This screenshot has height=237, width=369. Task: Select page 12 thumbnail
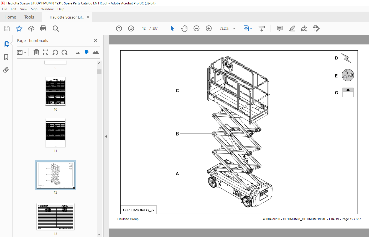coord(55,175)
